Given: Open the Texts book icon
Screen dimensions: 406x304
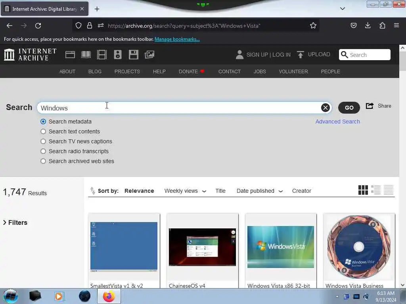Looking at the screenshot, I should coord(86,55).
